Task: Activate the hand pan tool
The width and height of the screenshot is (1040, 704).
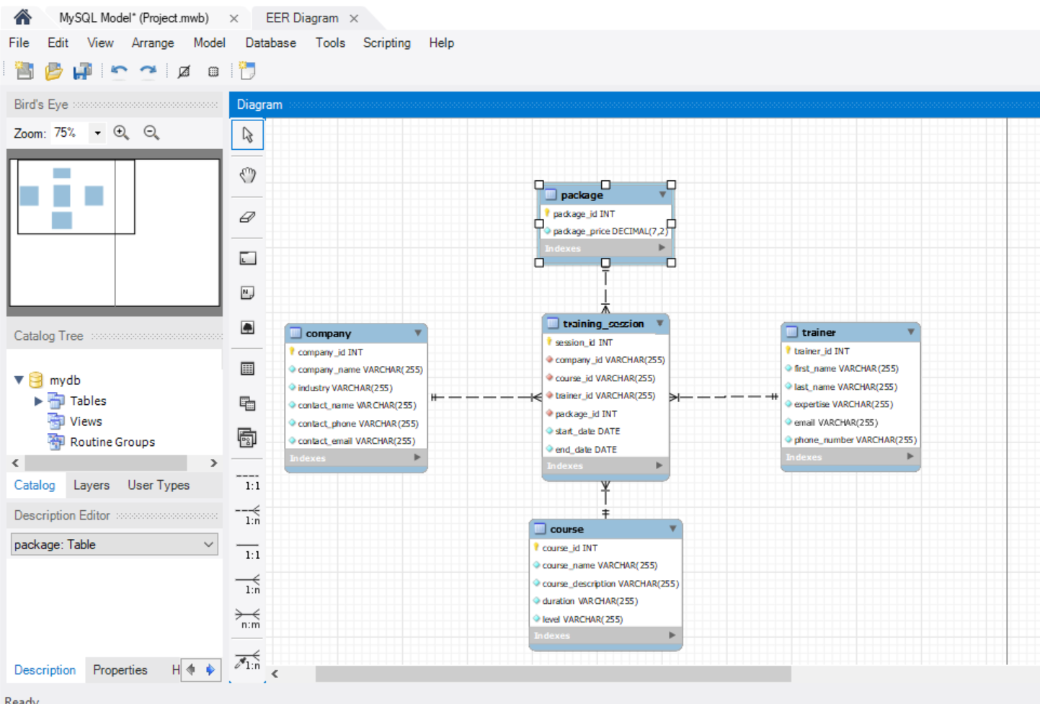Action: 247,174
